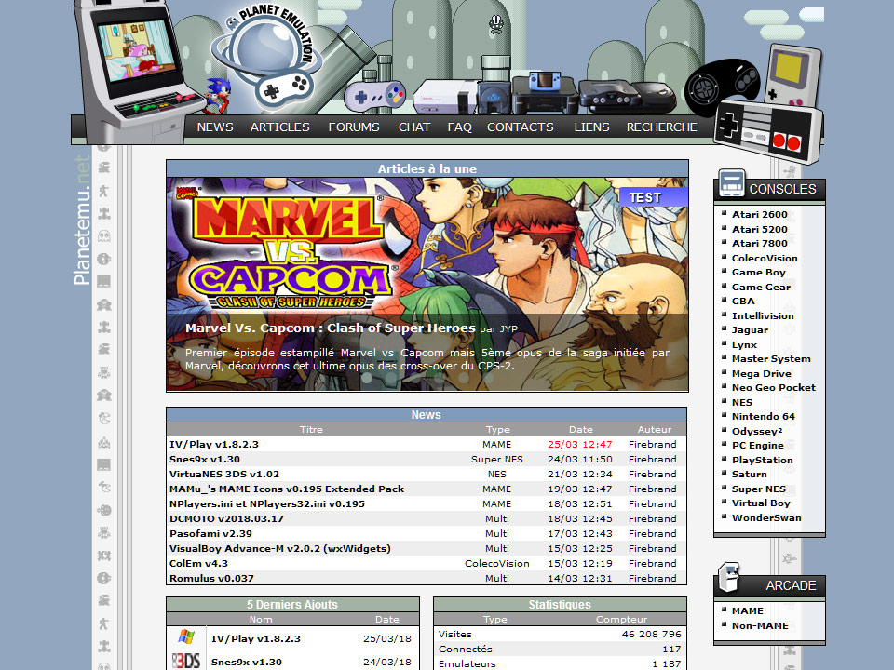Open VisualBoy Advance-M v2.0.2 news
894x670 pixels.
tap(280, 548)
